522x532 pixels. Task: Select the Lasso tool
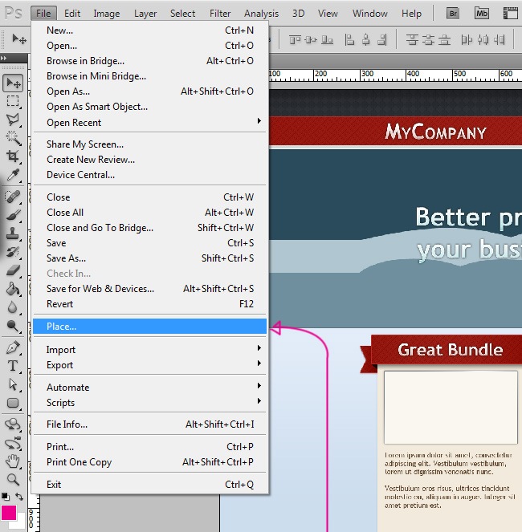[13, 120]
